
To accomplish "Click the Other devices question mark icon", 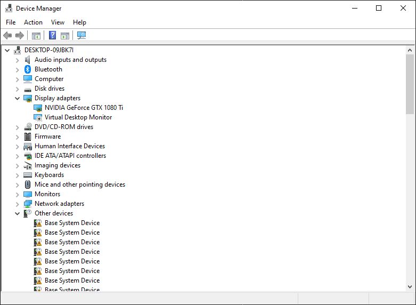I will click(28, 213).
